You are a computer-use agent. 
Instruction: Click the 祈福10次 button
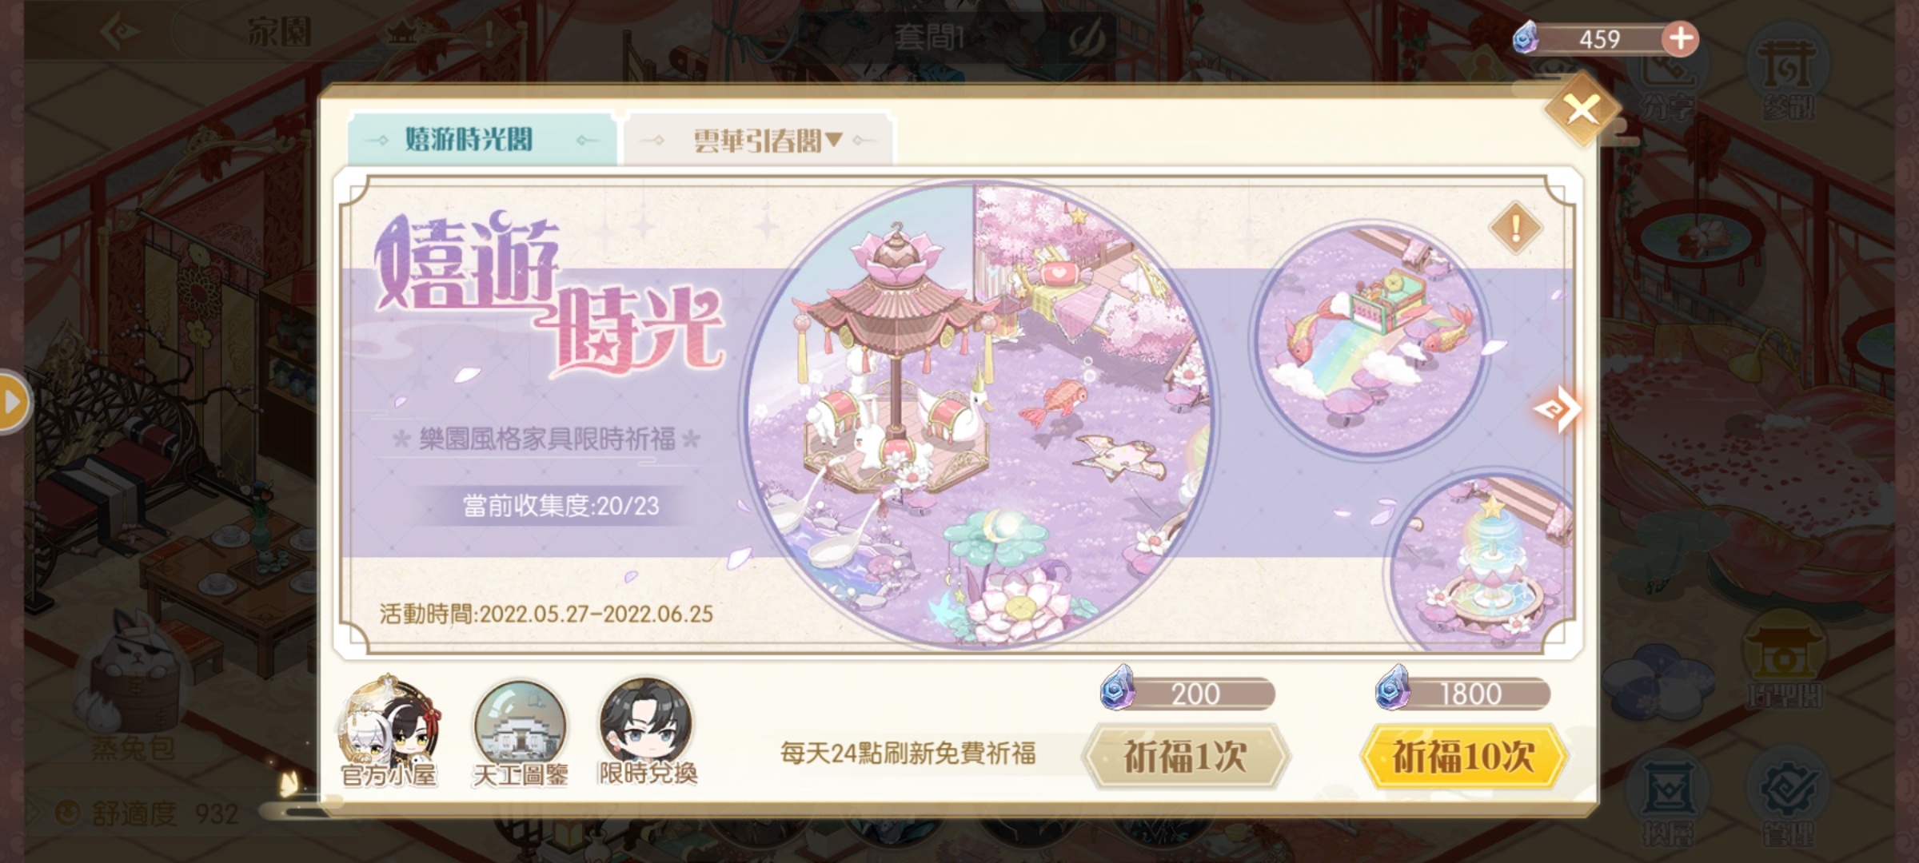(x=1462, y=756)
